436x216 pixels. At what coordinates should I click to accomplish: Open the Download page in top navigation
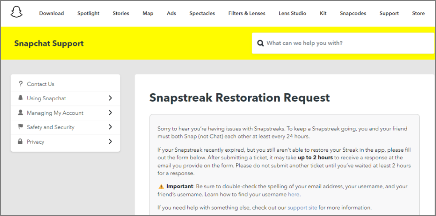click(52, 13)
